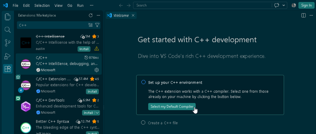Open the Run menu

pos(80,6)
